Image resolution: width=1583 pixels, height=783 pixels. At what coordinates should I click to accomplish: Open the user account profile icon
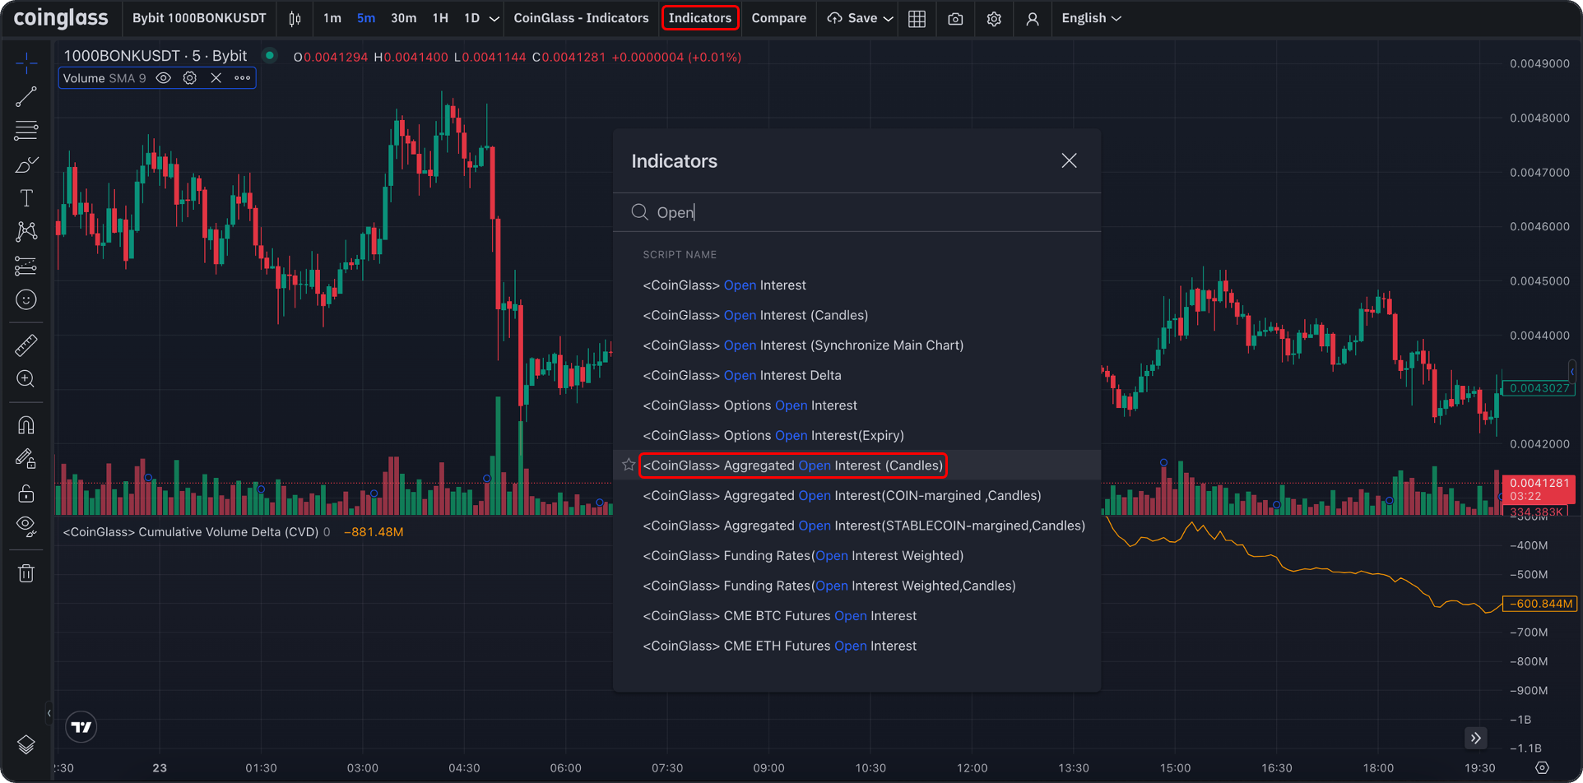[1033, 18]
